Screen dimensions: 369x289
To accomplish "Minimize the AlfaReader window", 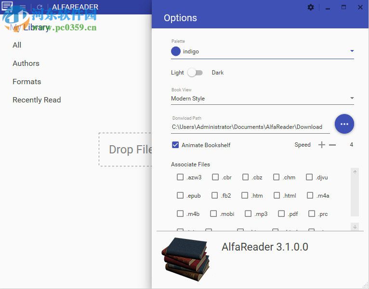I will [328, 9].
